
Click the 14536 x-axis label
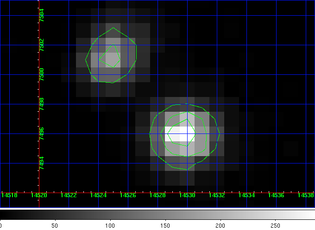coord(276,195)
